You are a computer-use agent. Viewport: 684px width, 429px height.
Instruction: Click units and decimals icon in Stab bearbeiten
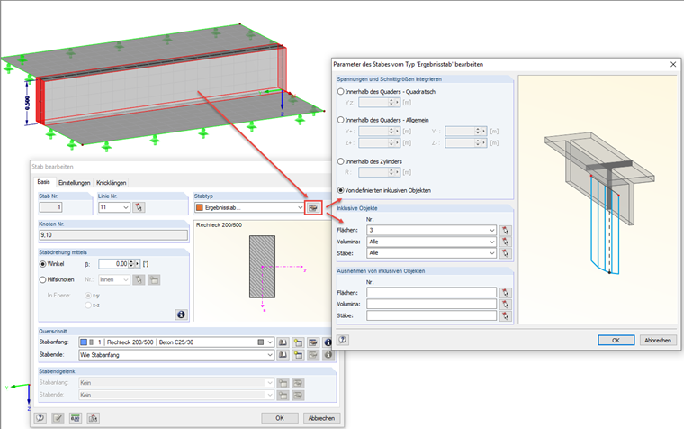76,418
